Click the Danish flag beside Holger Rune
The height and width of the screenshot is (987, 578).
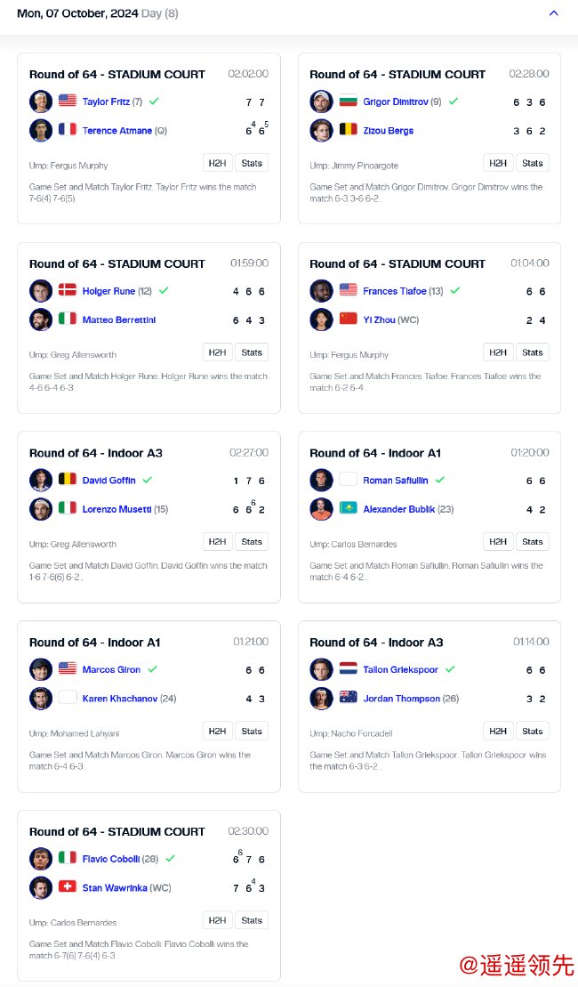(68, 290)
